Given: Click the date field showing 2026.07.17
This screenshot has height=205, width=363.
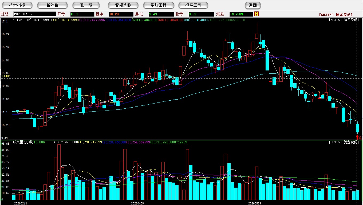Looking at the screenshot, I should (35, 14).
